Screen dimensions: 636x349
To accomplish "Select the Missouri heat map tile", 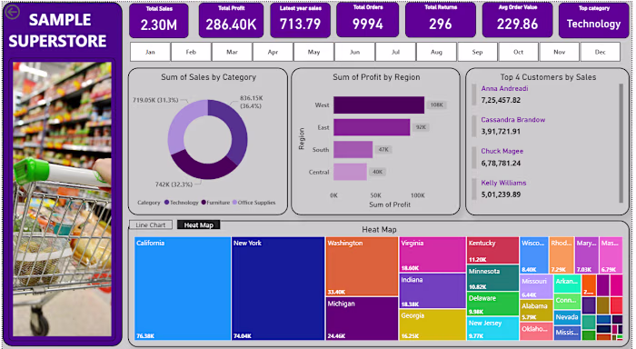I will tap(536, 287).
